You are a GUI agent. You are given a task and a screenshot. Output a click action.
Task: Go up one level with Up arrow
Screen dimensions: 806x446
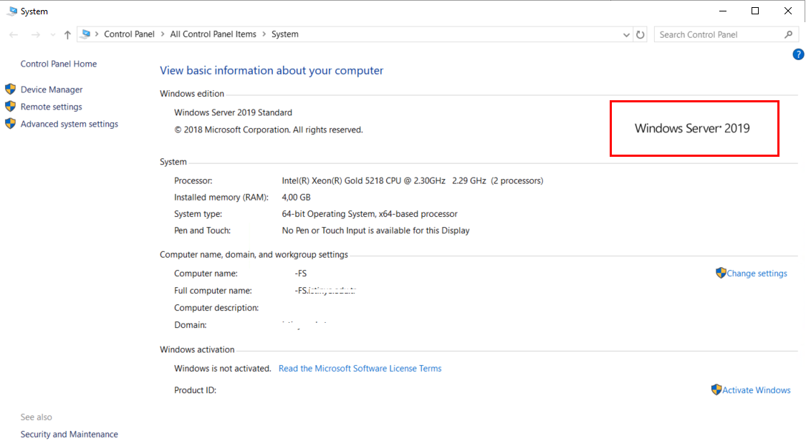point(67,34)
